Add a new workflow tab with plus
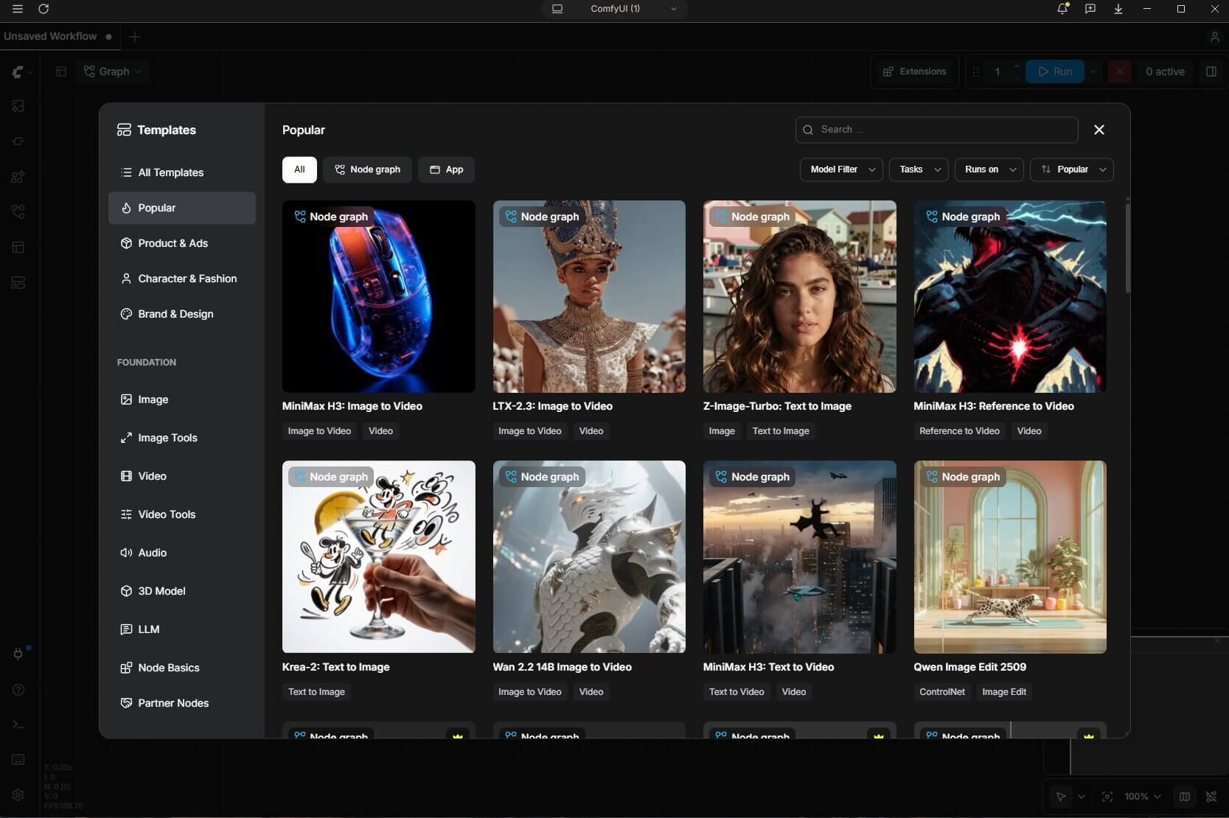Viewport: 1229px width, 818px height. pos(134,36)
